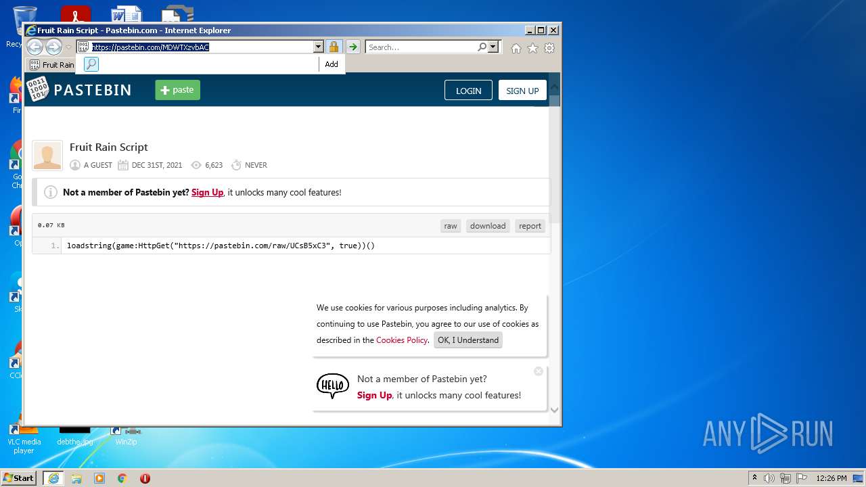866x487 pixels.
Task: Close the Internet Explorer window
Action: 553,30
